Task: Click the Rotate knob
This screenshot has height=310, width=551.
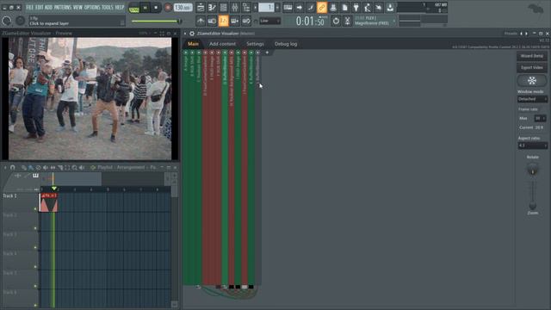Action: [533, 170]
